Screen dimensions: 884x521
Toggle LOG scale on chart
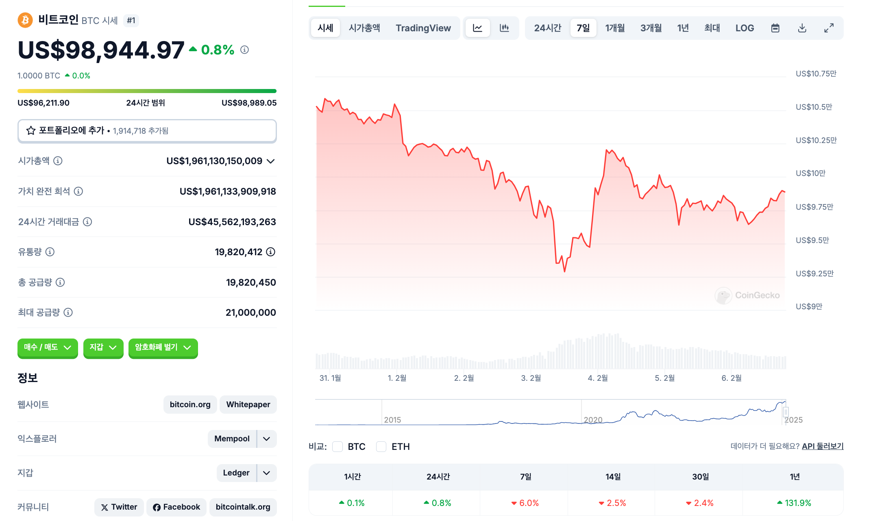(x=745, y=28)
